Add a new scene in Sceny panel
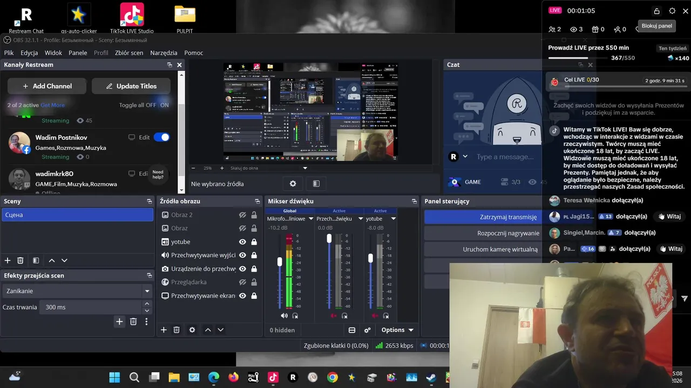 [x=8, y=260]
